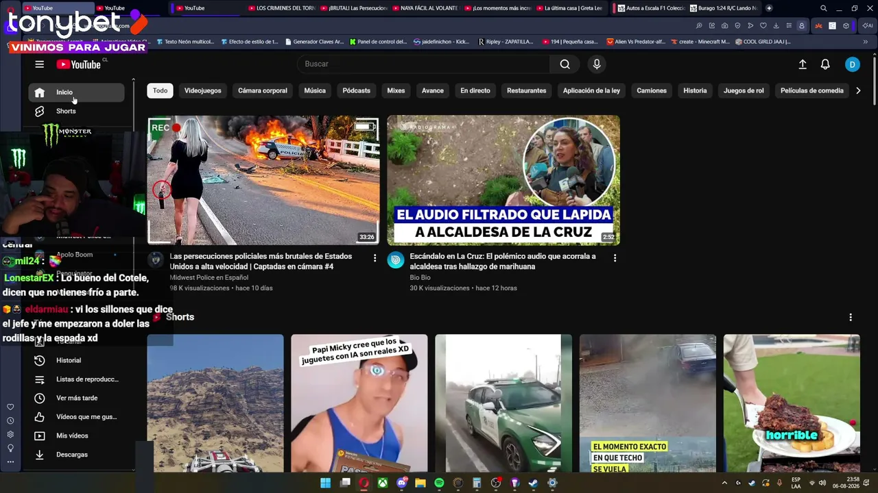Open the Bio Bio channel name link
The height and width of the screenshot is (493, 878).
(420, 277)
